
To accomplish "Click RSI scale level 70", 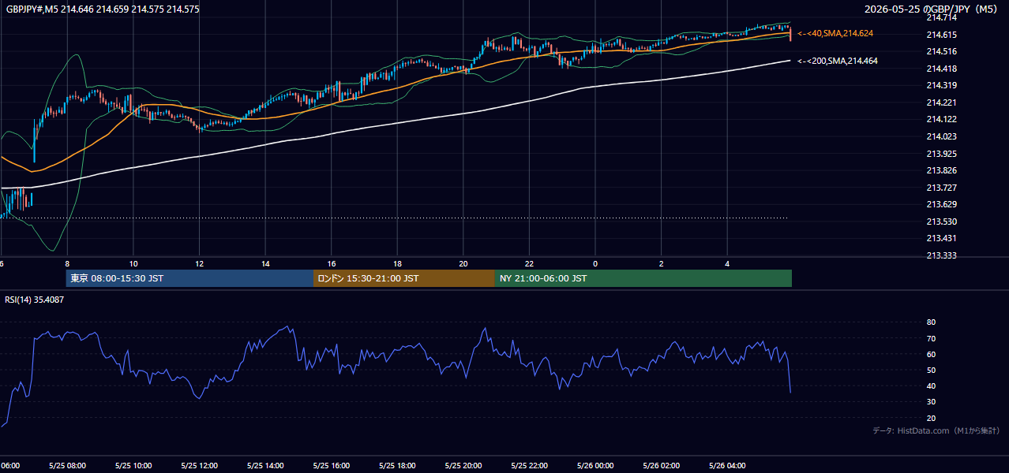I will pos(931,338).
